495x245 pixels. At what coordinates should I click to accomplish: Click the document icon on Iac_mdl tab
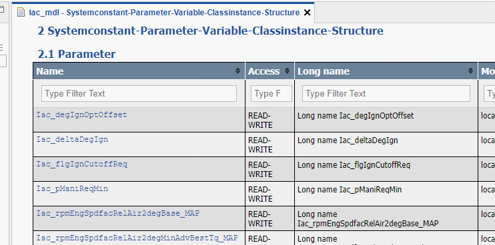pos(21,13)
